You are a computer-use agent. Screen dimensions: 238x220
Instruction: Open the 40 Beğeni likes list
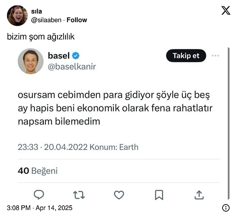click(38, 171)
